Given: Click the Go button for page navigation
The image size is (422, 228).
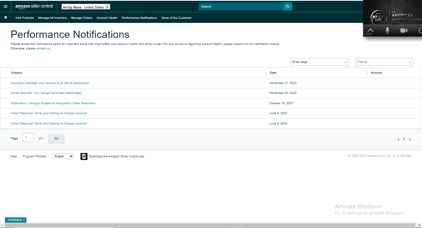Looking at the screenshot, I should click(x=56, y=139).
